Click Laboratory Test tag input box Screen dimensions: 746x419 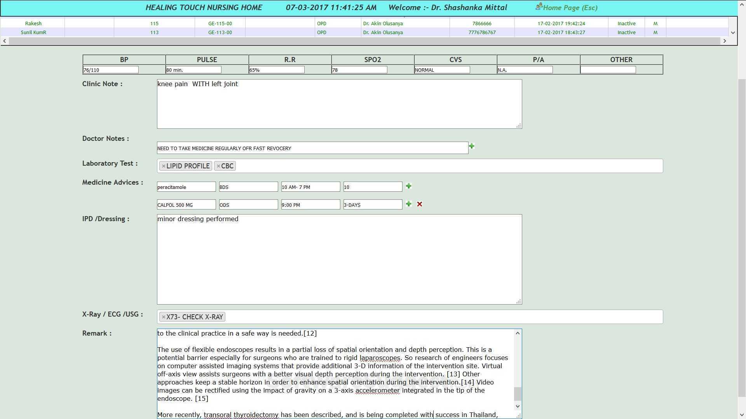(x=447, y=166)
